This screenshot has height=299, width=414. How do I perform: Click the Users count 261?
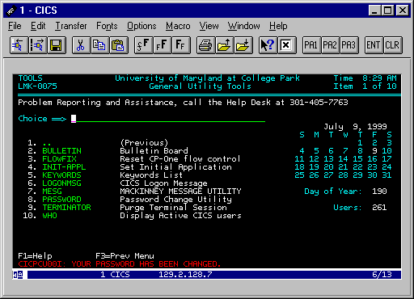(x=379, y=208)
